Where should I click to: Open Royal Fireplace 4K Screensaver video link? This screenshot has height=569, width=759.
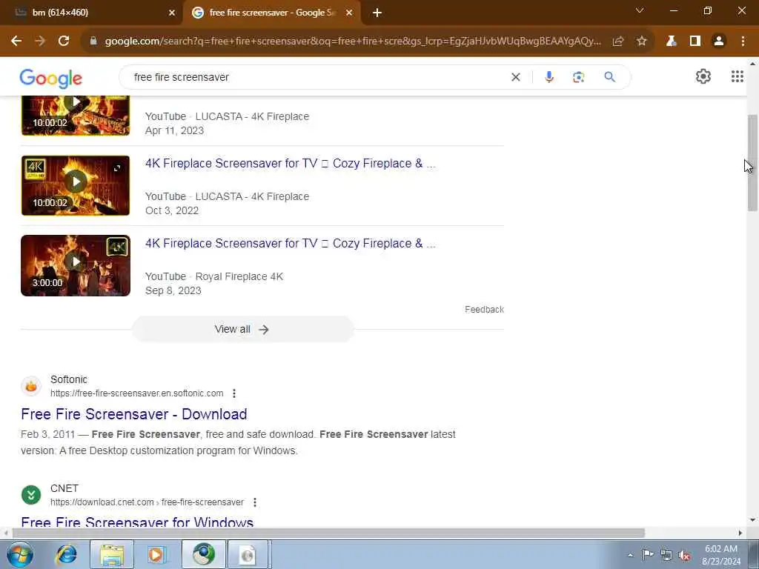tap(291, 243)
